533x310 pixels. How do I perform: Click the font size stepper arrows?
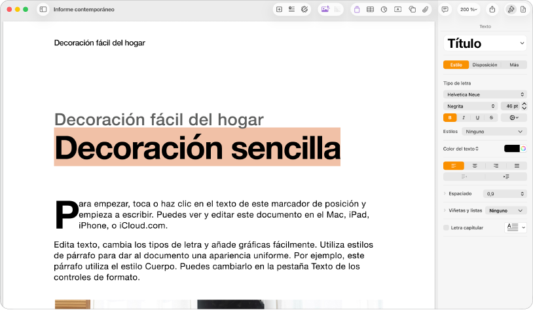click(x=524, y=106)
